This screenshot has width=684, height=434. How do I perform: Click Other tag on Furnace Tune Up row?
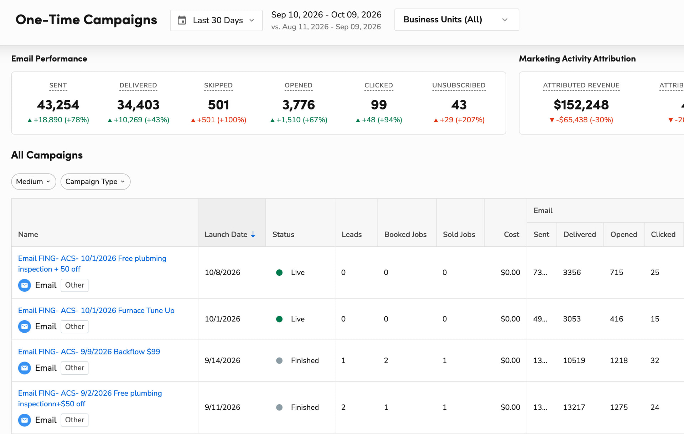(74, 326)
